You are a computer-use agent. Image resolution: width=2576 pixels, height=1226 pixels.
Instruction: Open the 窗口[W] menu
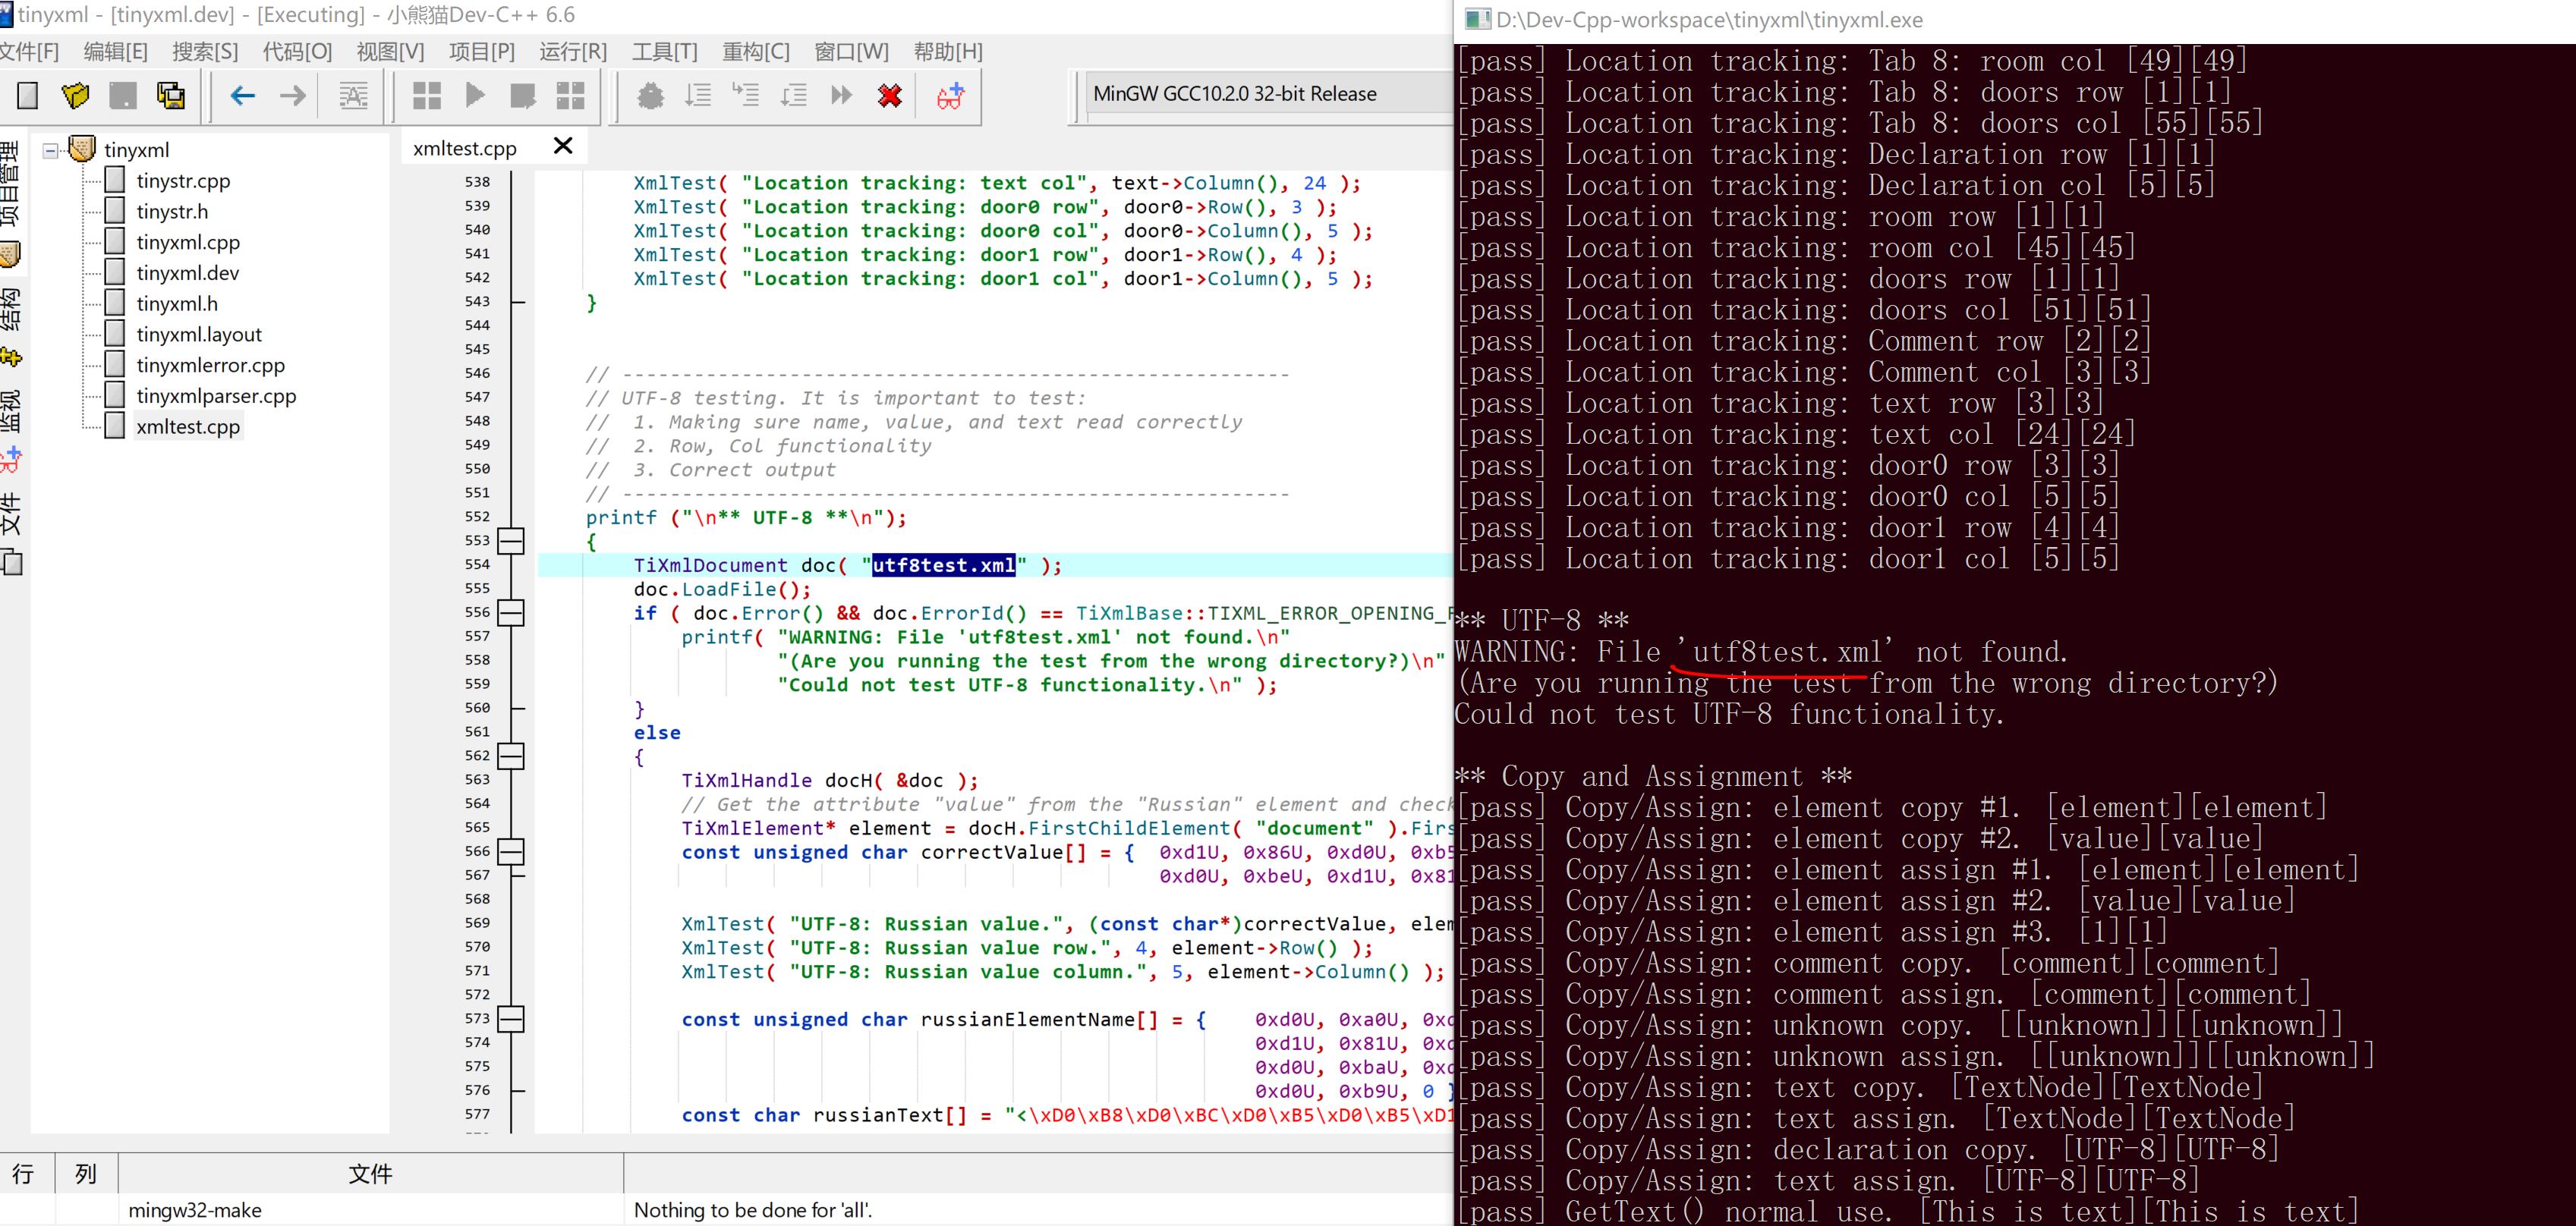[851, 52]
